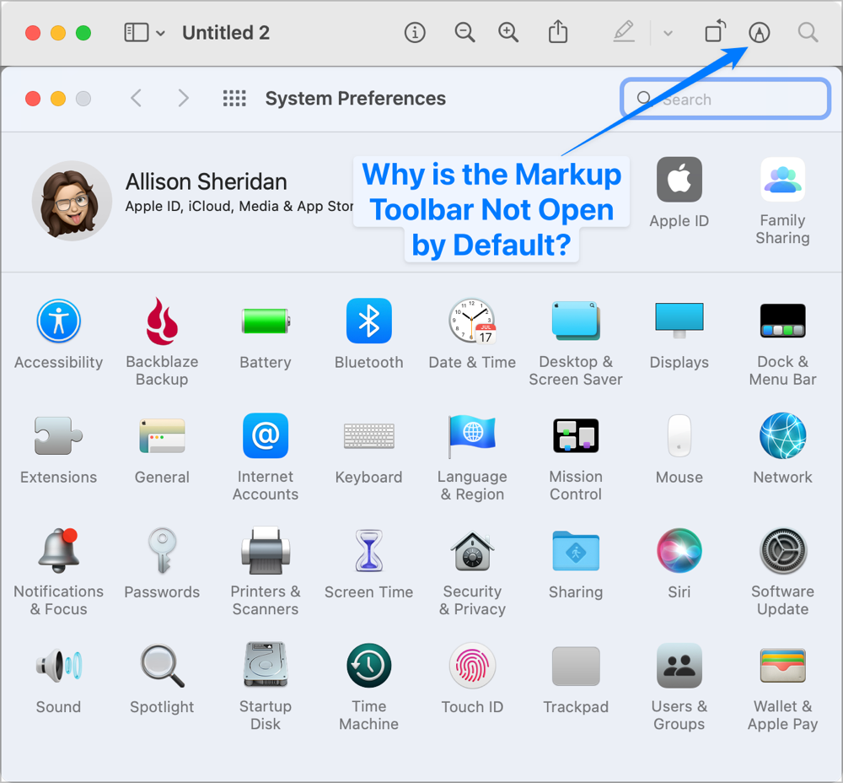Click the System Preferences search field

point(725,99)
